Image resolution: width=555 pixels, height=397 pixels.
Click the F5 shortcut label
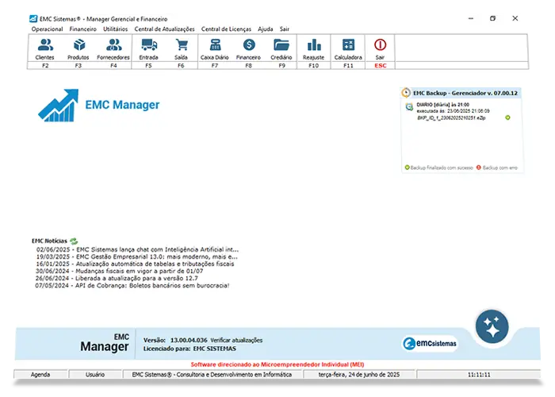[148, 66]
